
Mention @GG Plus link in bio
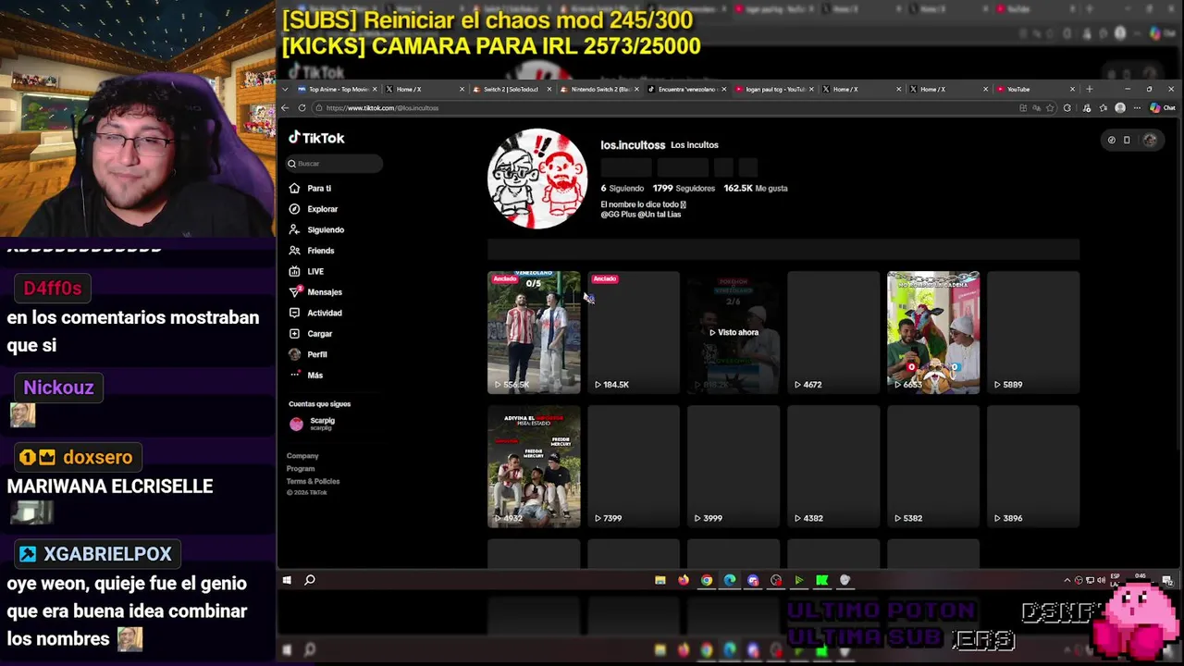pos(617,215)
